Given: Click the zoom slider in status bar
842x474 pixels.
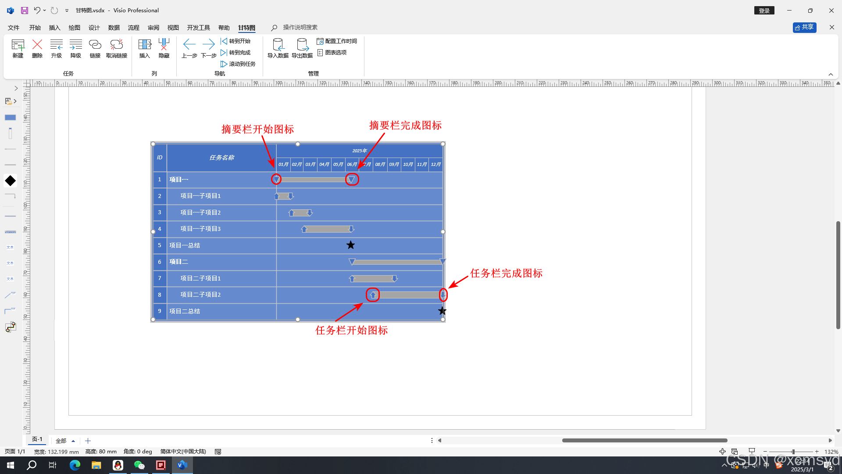Looking at the screenshot, I should (793, 452).
